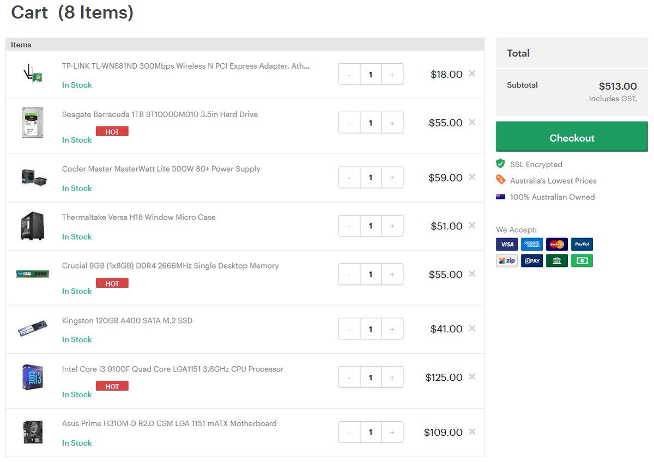Increase quantity of Cooler Master power supply

point(392,178)
